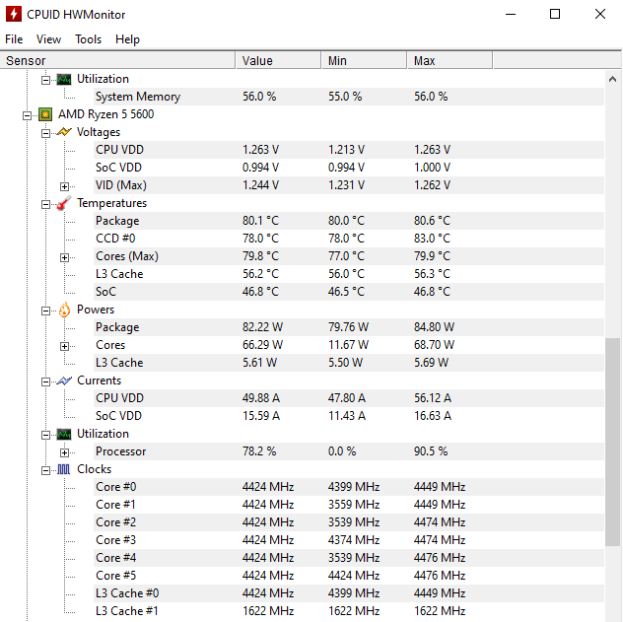Image resolution: width=623 pixels, height=622 pixels.
Task: Close the HWMonitor window
Action: point(600,15)
